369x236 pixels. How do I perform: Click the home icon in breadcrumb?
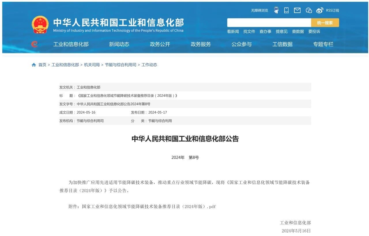(x=34, y=65)
